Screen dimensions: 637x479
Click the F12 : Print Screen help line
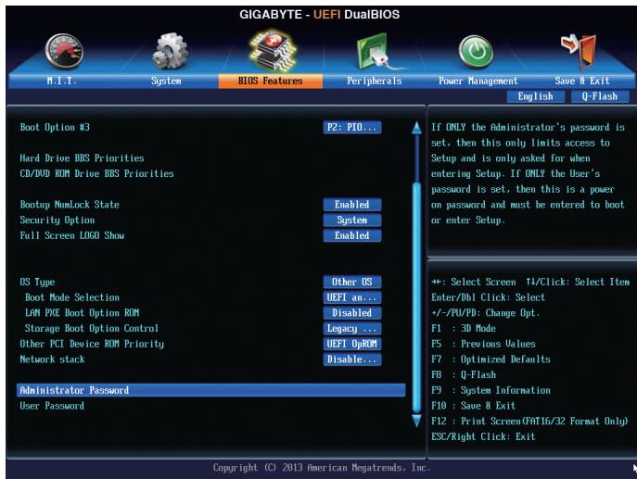[x=529, y=421]
